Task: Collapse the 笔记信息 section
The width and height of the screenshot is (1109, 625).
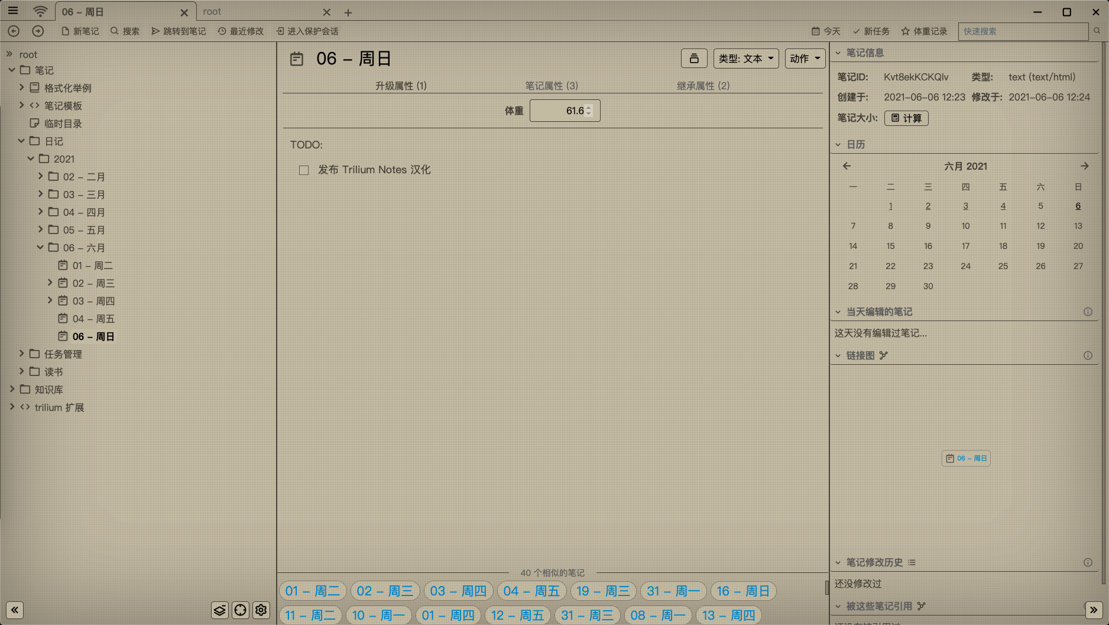Action: (838, 53)
